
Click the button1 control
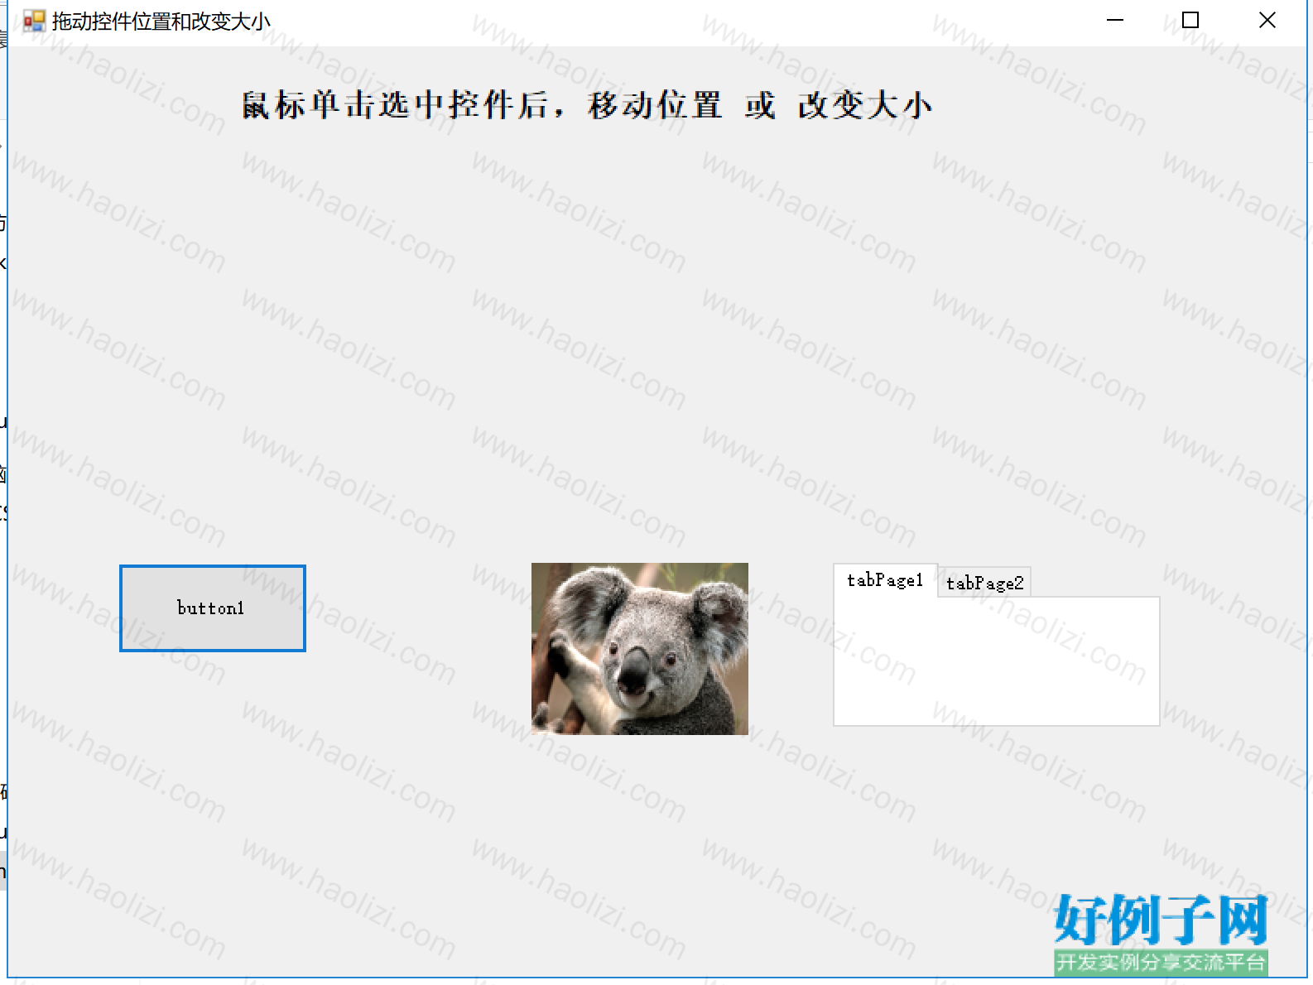click(213, 608)
